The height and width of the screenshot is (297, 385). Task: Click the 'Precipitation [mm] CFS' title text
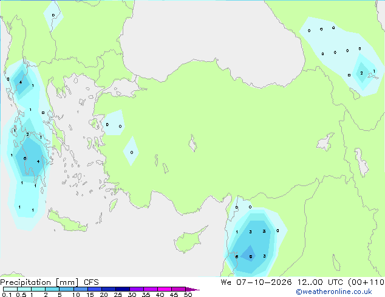[49, 282]
